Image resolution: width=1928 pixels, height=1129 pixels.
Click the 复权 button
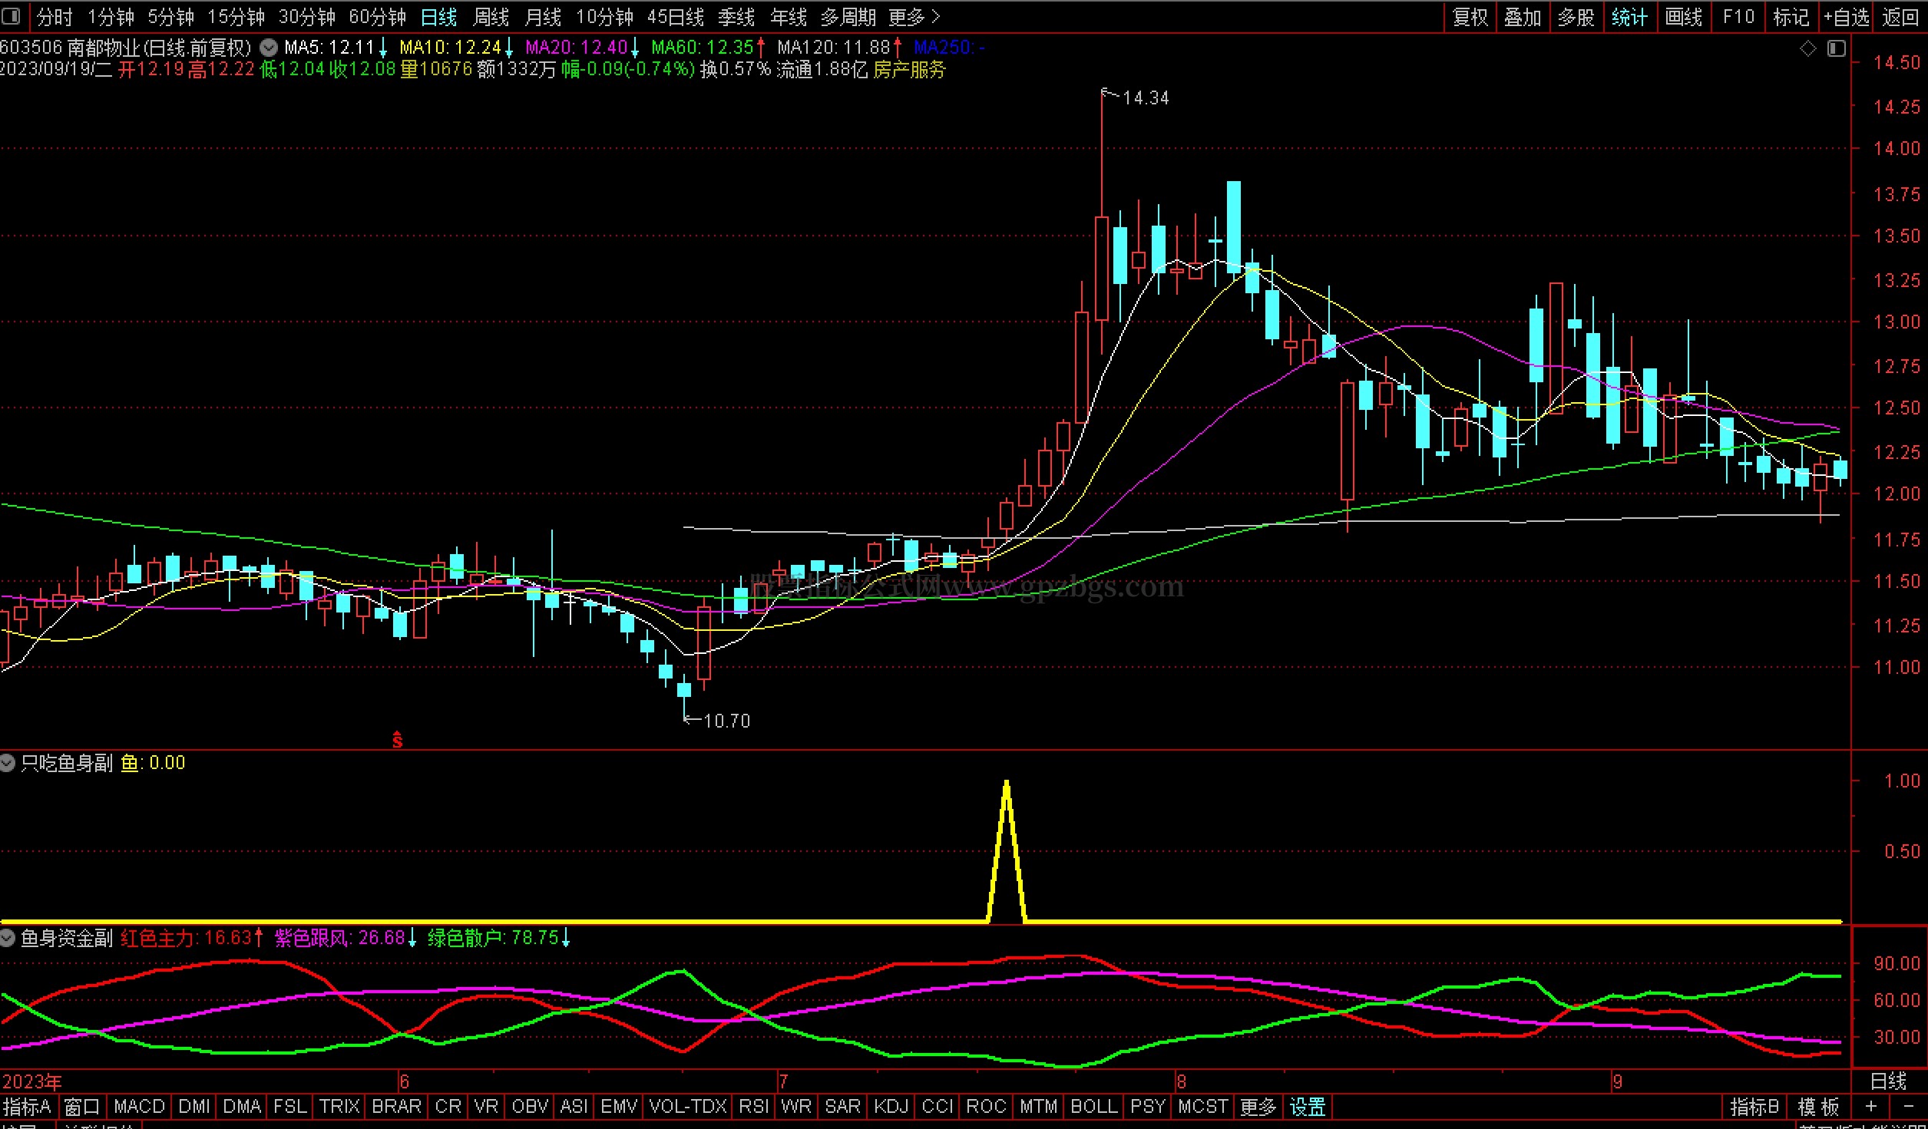[1470, 17]
